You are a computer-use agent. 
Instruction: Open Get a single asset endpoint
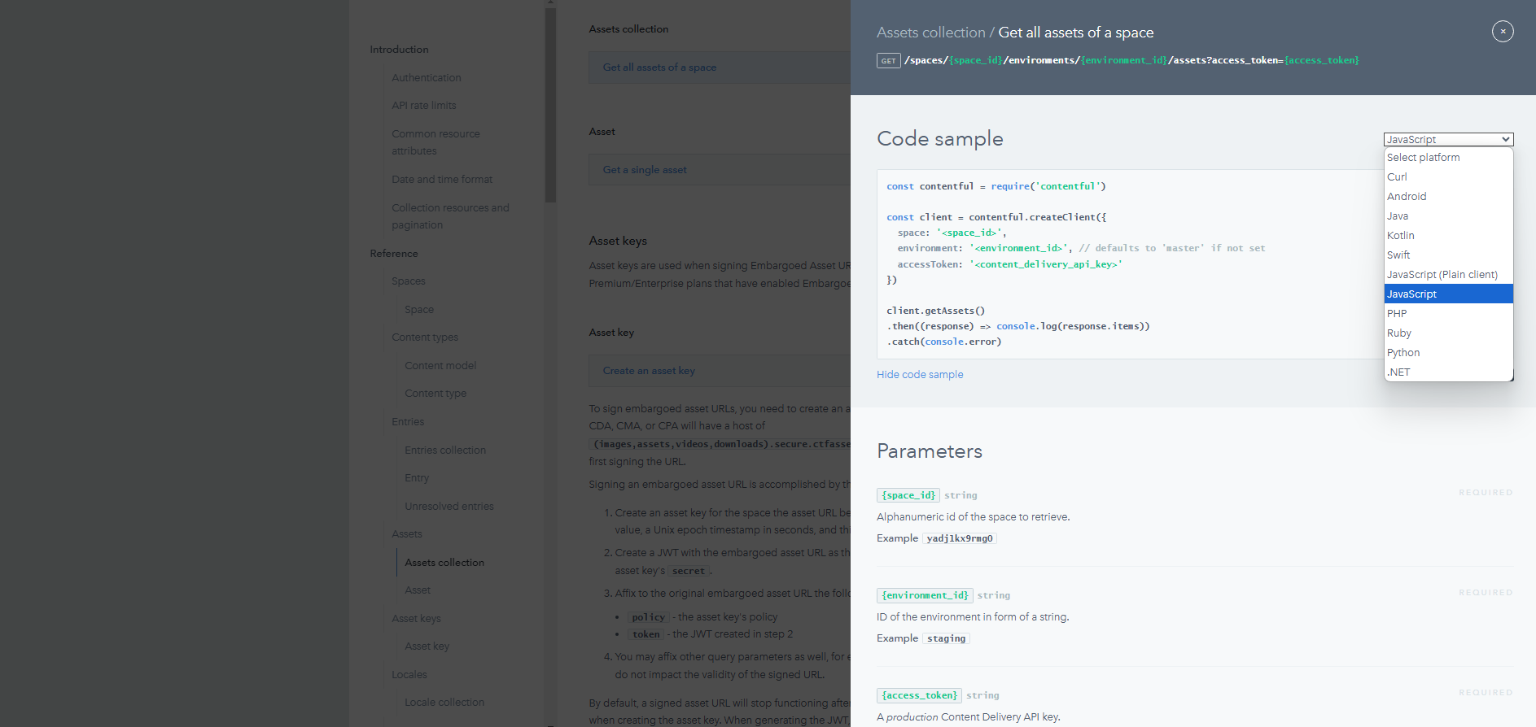point(720,170)
